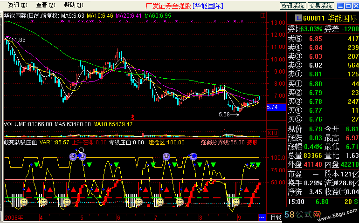This screenshot has height=223, width=359.
Task: Open the 查看(V) menu
Action: [46, 5]
